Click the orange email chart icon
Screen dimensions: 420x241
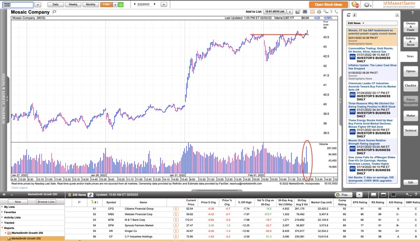pyautogui.click(x=312, y=12)
